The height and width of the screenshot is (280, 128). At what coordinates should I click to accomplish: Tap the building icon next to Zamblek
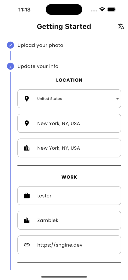pyautogui.click(x=27, y=220)
